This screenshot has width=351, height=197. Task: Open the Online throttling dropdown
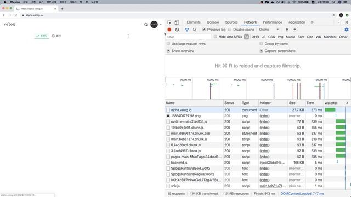[269, 30]
